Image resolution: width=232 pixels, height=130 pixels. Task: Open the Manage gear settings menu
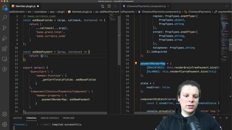[5, 124]
